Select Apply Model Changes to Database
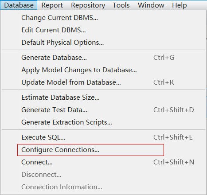Image resolution: width=207 pixels, height=195 pixels. coord(103,70)
